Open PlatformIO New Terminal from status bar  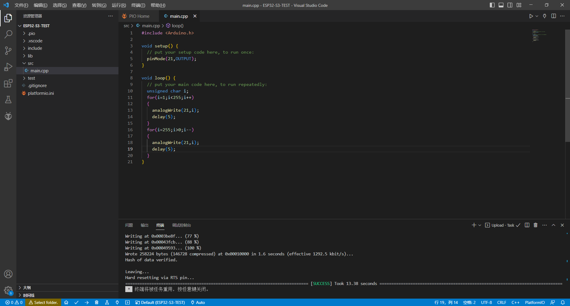(x=127, y=302)
